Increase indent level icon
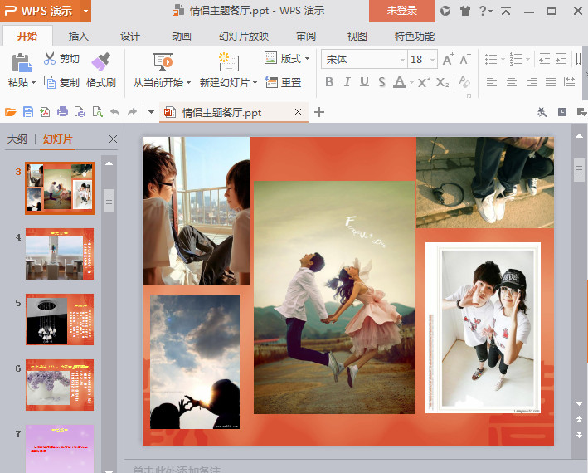Image resolution: width=588 pixels, height=473 pixels. (x=561, y=59)
